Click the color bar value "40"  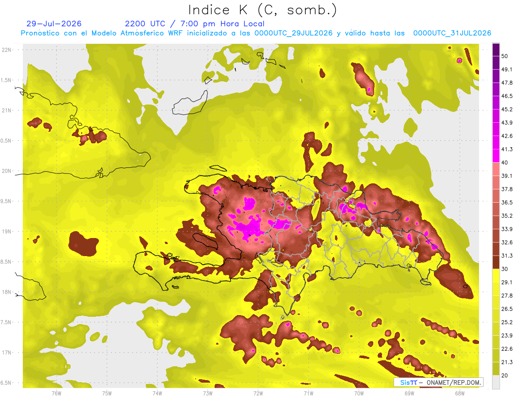pos(505,162)
